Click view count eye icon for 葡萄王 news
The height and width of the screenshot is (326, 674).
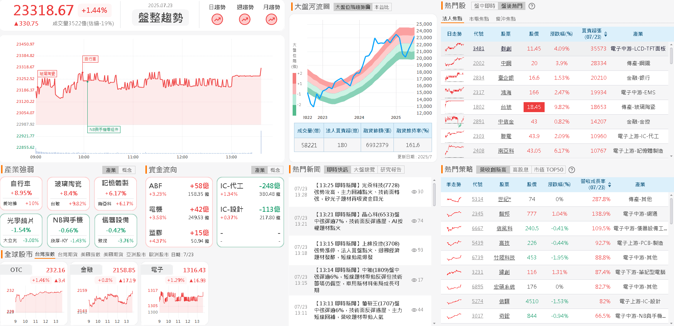414,310
